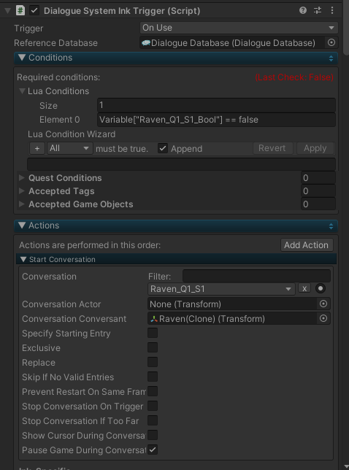The image size is (349, 470).
Task: Click the "(Last Check: False)" status text
Action: pyautogui.click(x=294, y=77)
